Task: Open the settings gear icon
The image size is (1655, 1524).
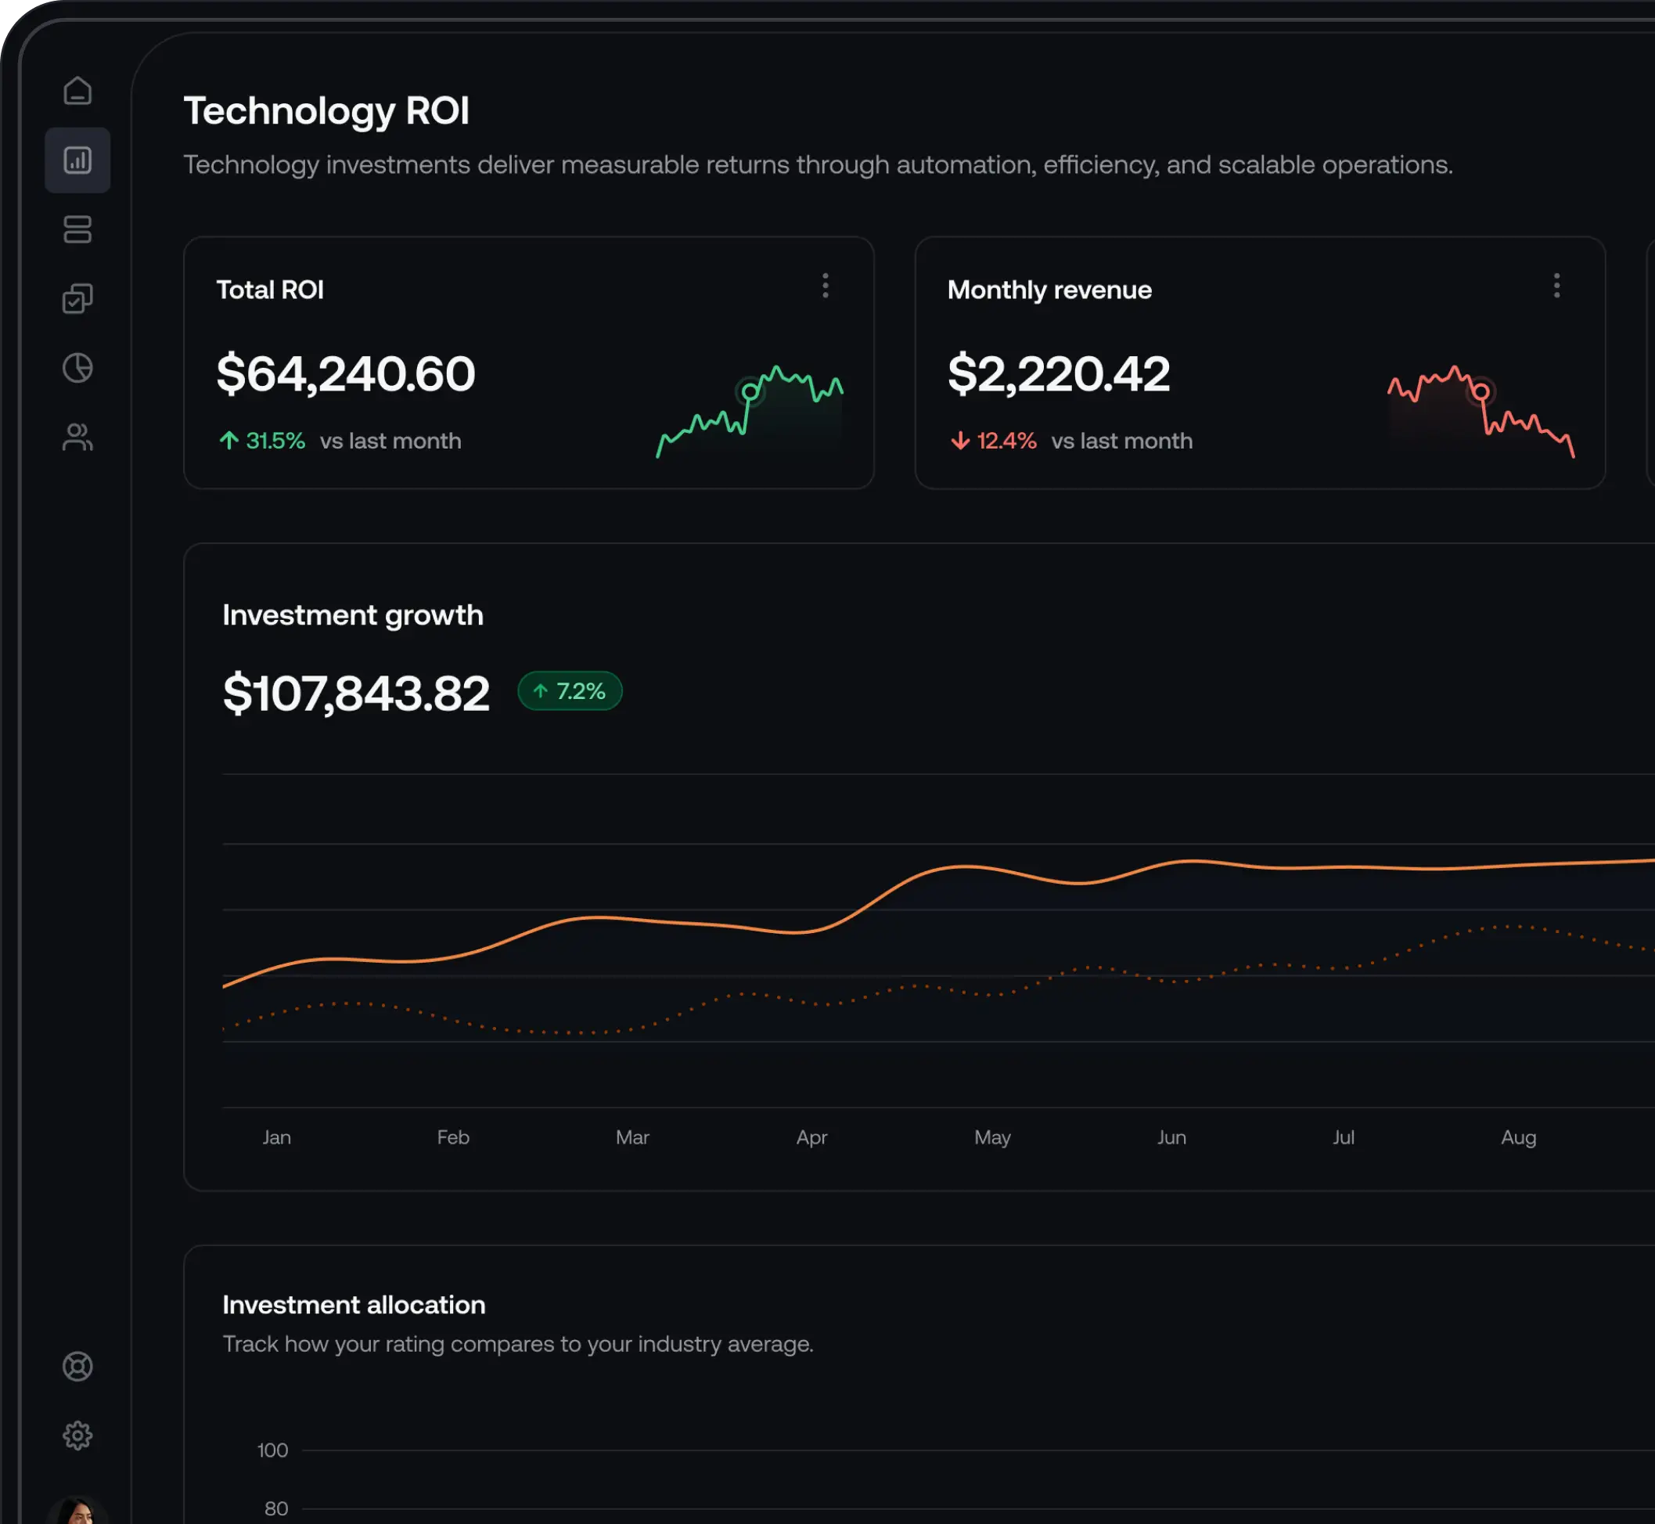Action: (77, 1436)
